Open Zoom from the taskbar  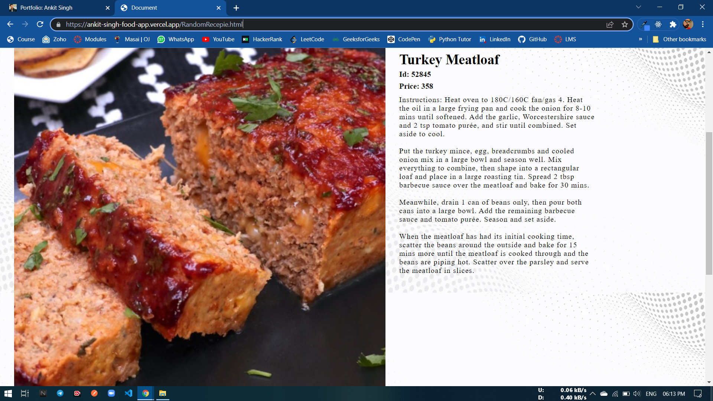click(x=111, y=393)
